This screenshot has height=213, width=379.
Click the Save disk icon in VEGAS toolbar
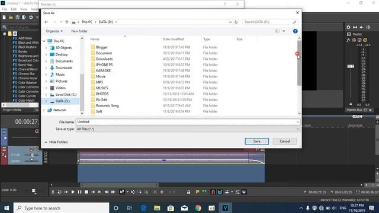(x=17, y=17)
